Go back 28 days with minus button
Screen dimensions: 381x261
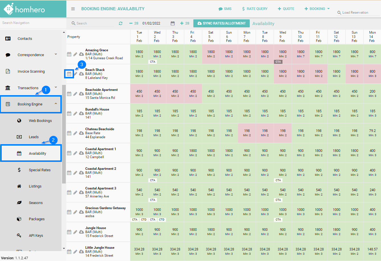pyautogui.click(x=134, y=23)
